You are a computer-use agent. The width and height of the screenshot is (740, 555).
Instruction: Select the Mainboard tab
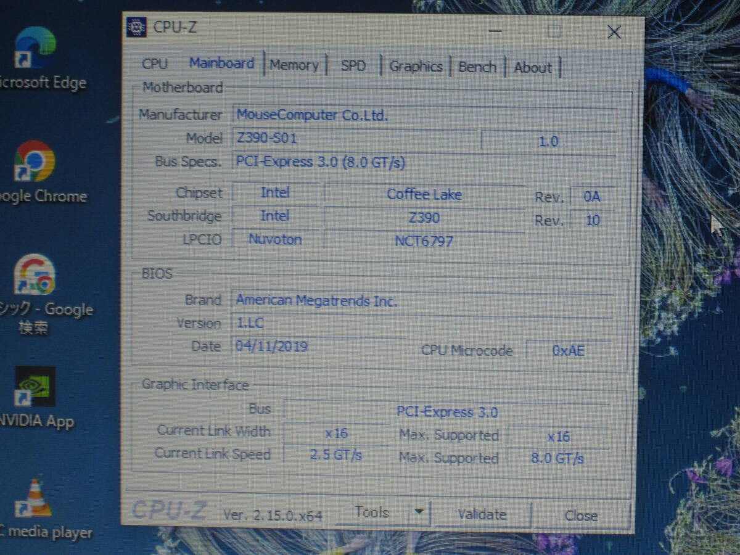(221, 64)
